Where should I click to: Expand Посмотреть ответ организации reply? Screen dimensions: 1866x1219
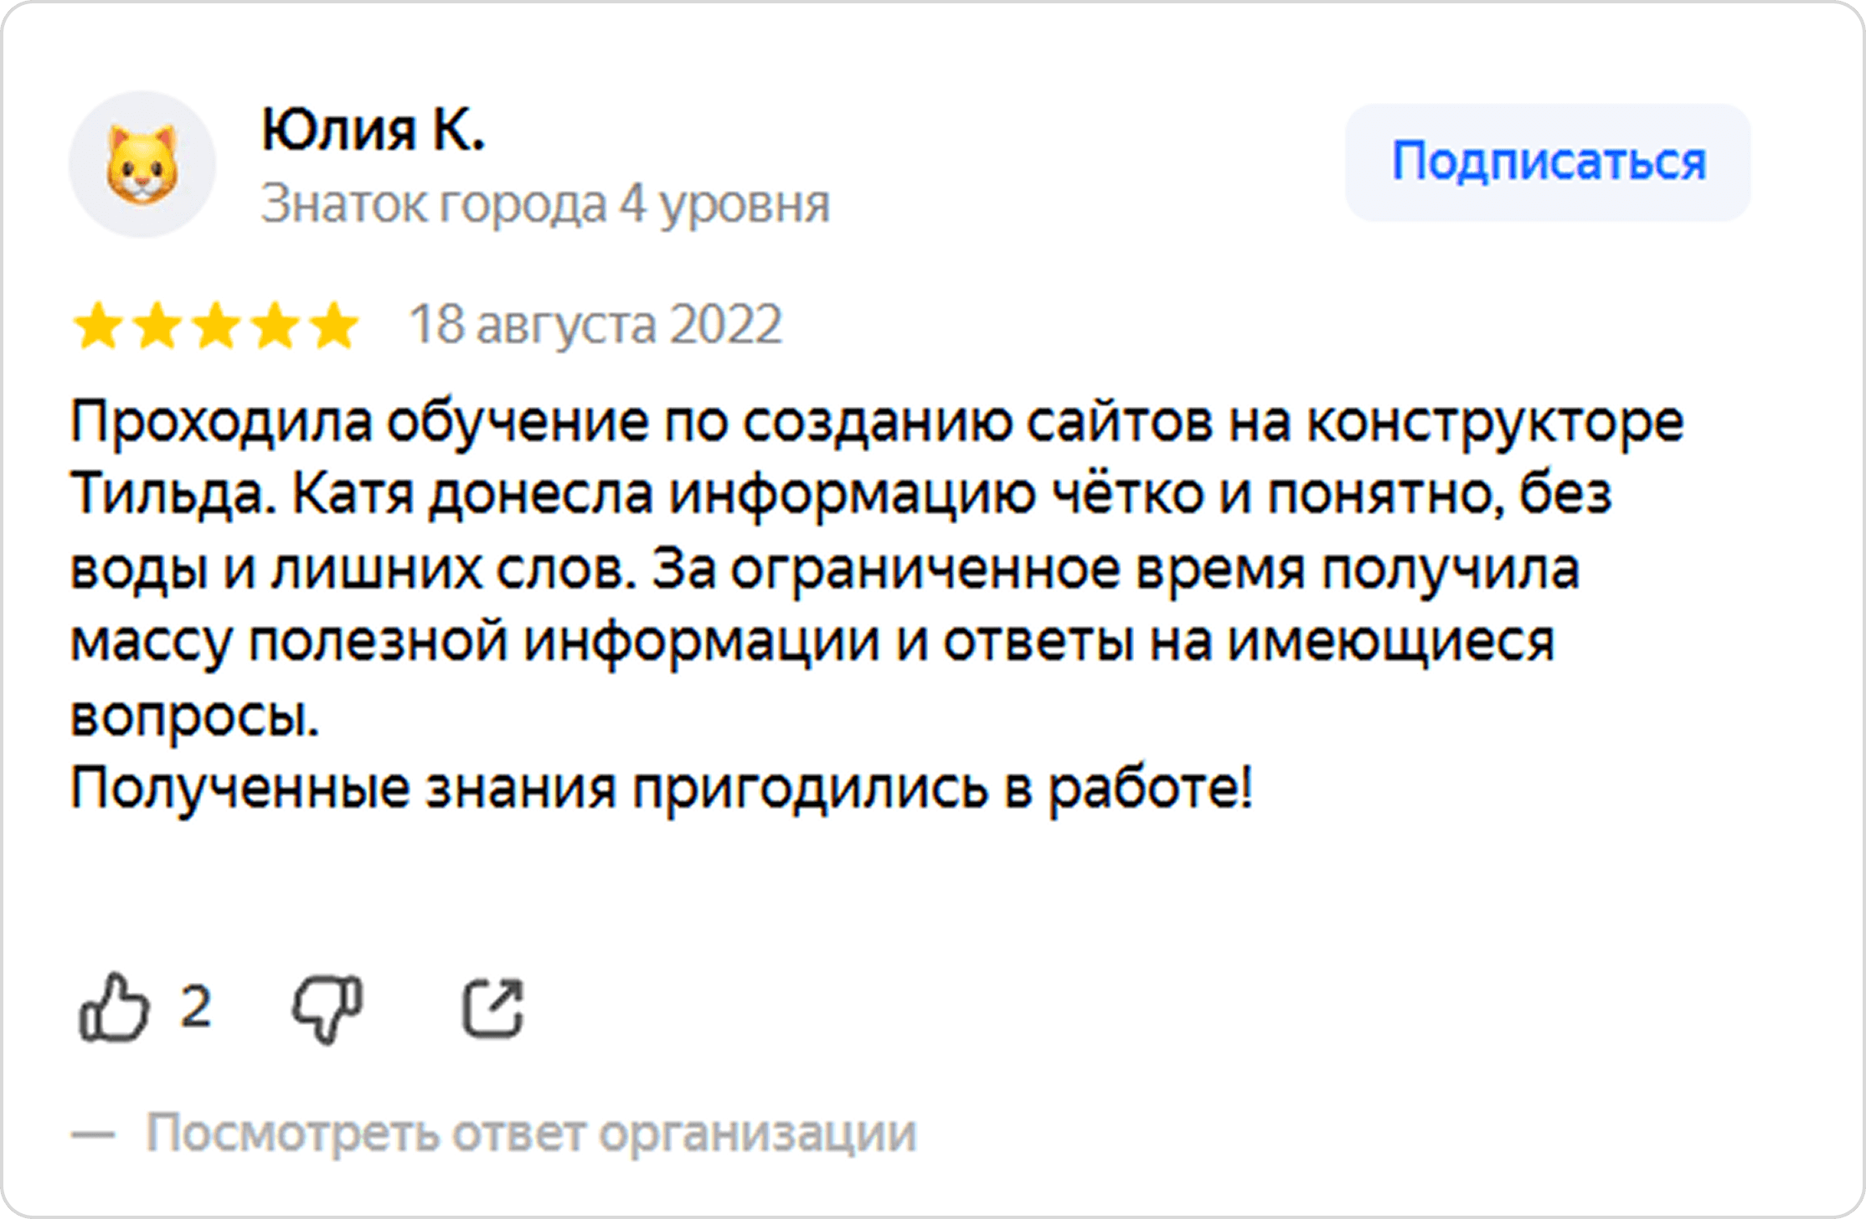(532, 1134)
